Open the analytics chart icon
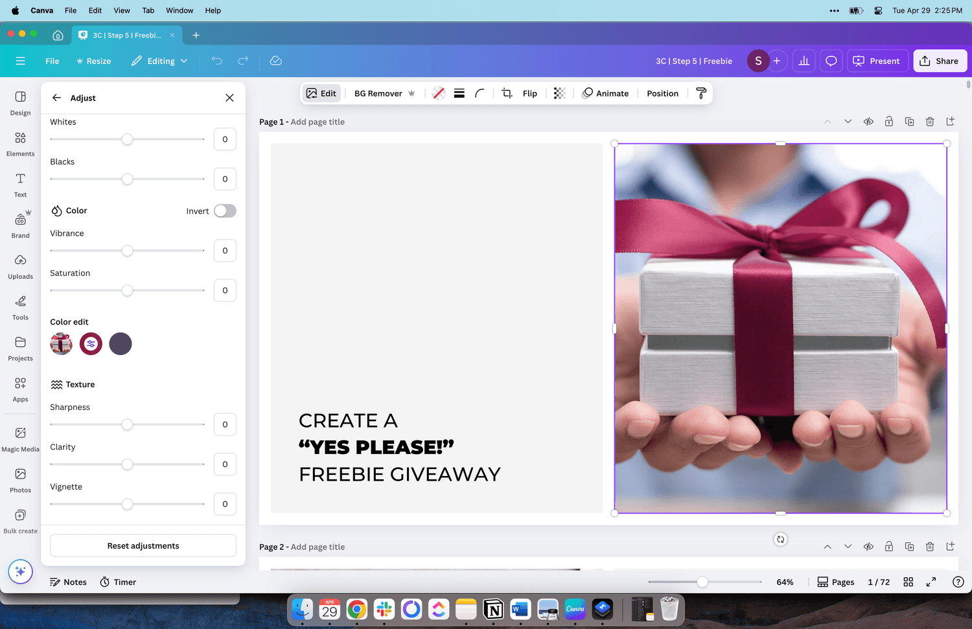 804,61
